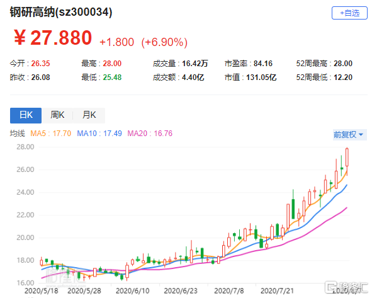Click the 市盈率 value 84.16
Screen dimensions: 372x298
point(263,64)
